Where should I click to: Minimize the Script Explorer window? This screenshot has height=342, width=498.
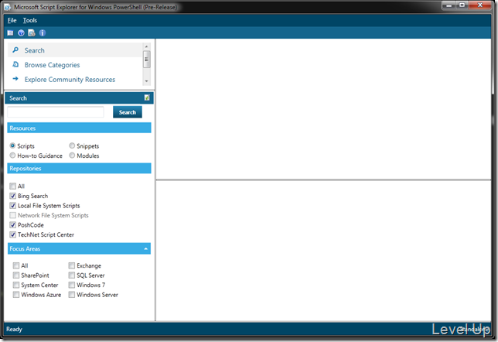(x=449, y=5)
